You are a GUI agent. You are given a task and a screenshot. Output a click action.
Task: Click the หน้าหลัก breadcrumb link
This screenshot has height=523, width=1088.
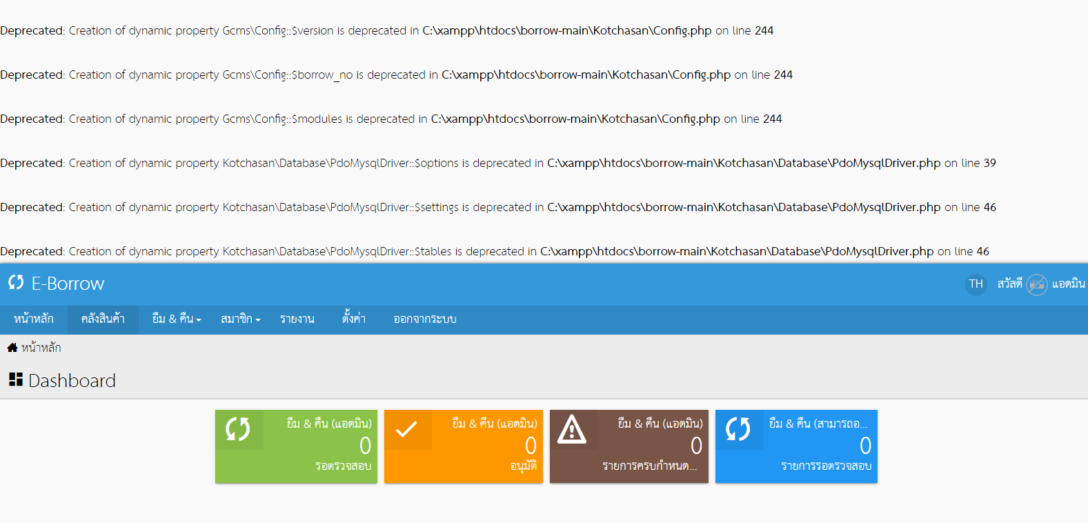pyautogui.click(x=41, y=348)
